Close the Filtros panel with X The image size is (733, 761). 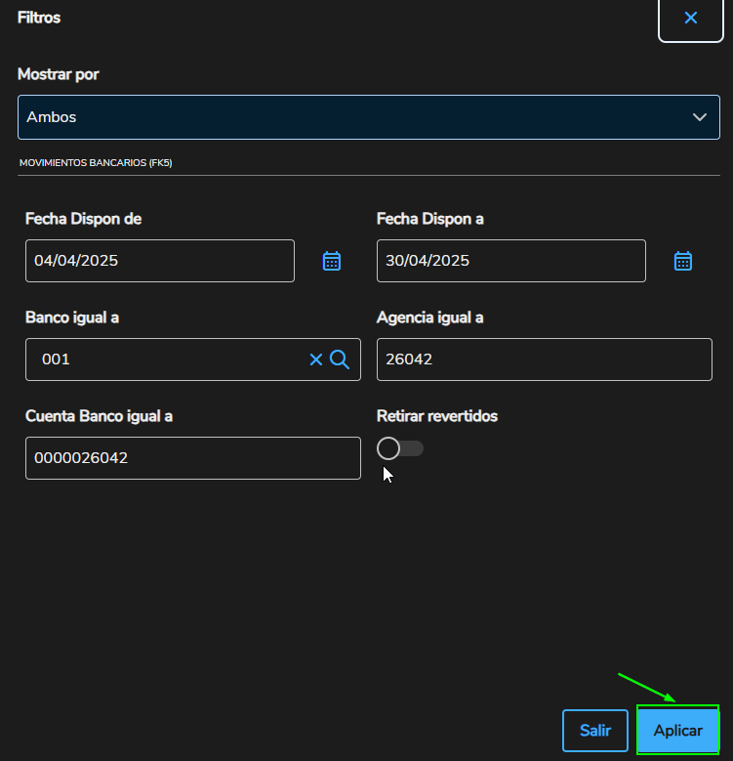[x=690, y=19]
